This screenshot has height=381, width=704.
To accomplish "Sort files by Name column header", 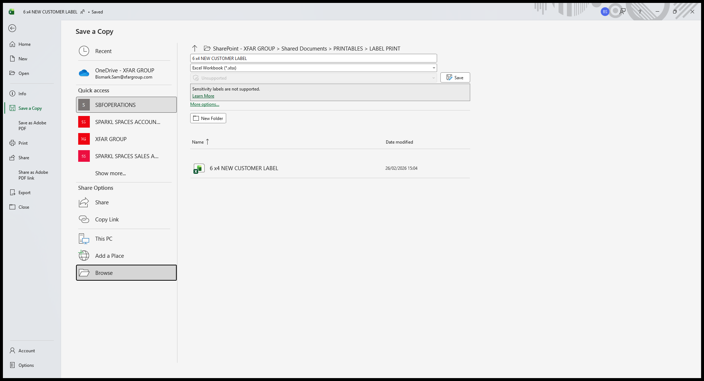I will (x=198, y=142).
